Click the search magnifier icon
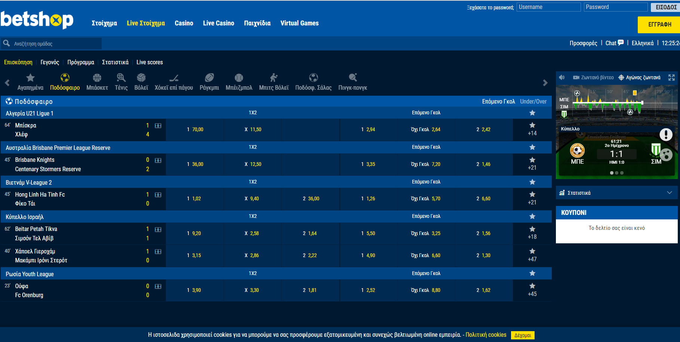This screenshot has height=342, width=680. coord(6,43)
